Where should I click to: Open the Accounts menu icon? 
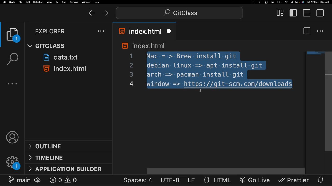point(12,137)
